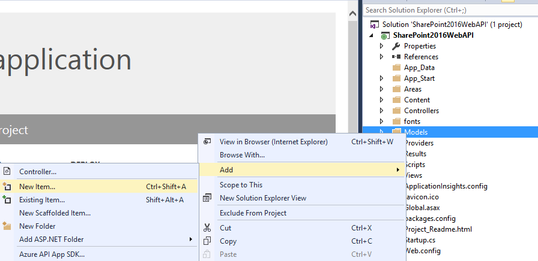Click the View in Browser icon
The height and width of the screenshot is (261, 538).
(x=207, y=142)
